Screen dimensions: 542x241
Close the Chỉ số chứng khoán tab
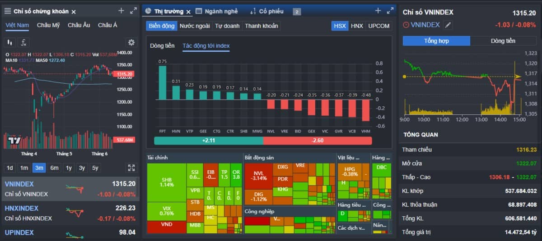tap(74, 12)
